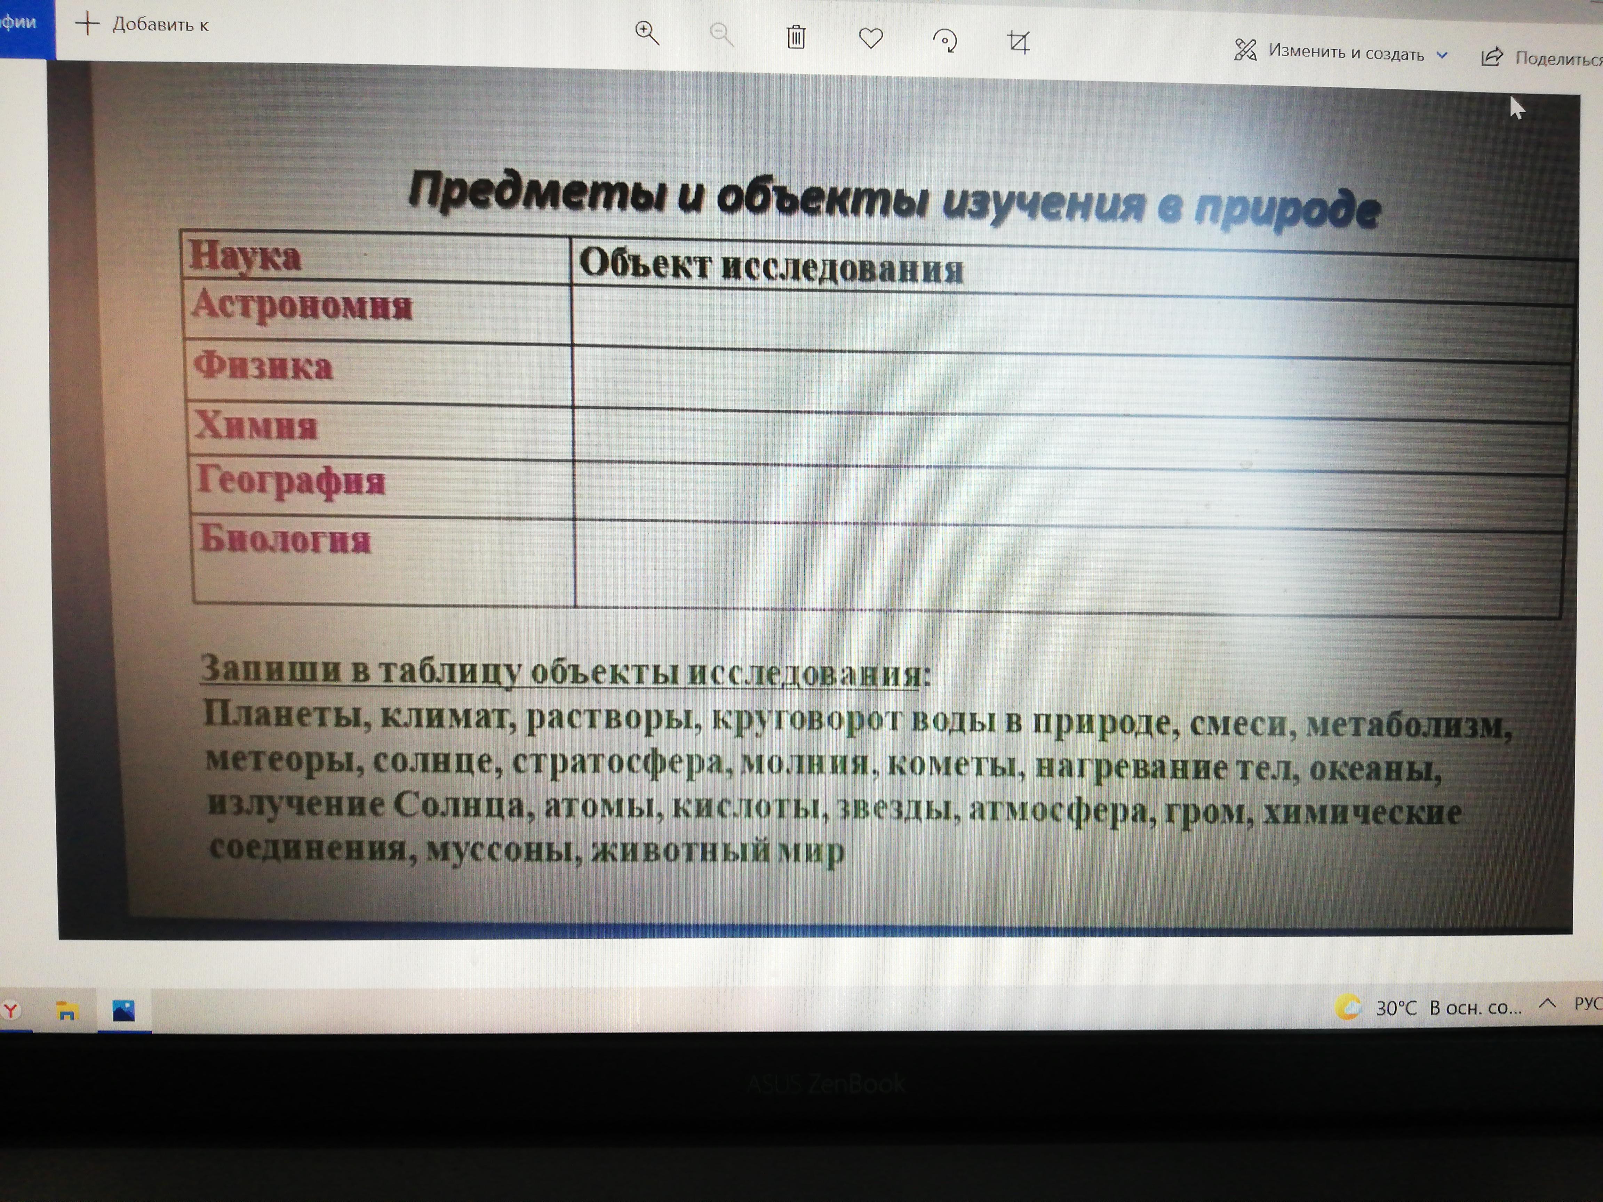Click the plus icon next to 'Добавить к'

pyautogui.click(x=87, y=23)
